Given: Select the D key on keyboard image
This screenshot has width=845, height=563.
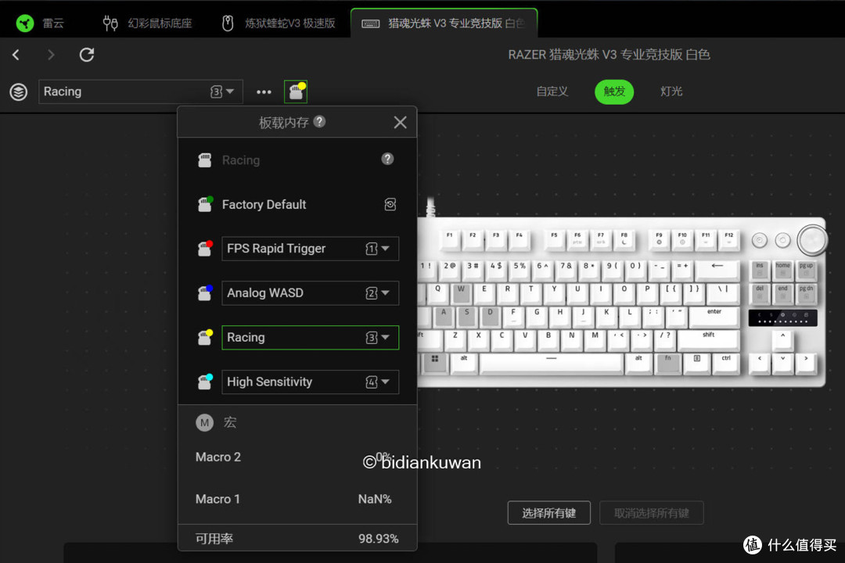Looking at the screenshot, I should (x=490, y=316).
